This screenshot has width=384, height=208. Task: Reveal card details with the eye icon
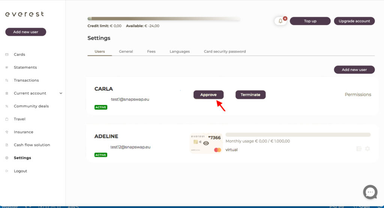(206, 143)
